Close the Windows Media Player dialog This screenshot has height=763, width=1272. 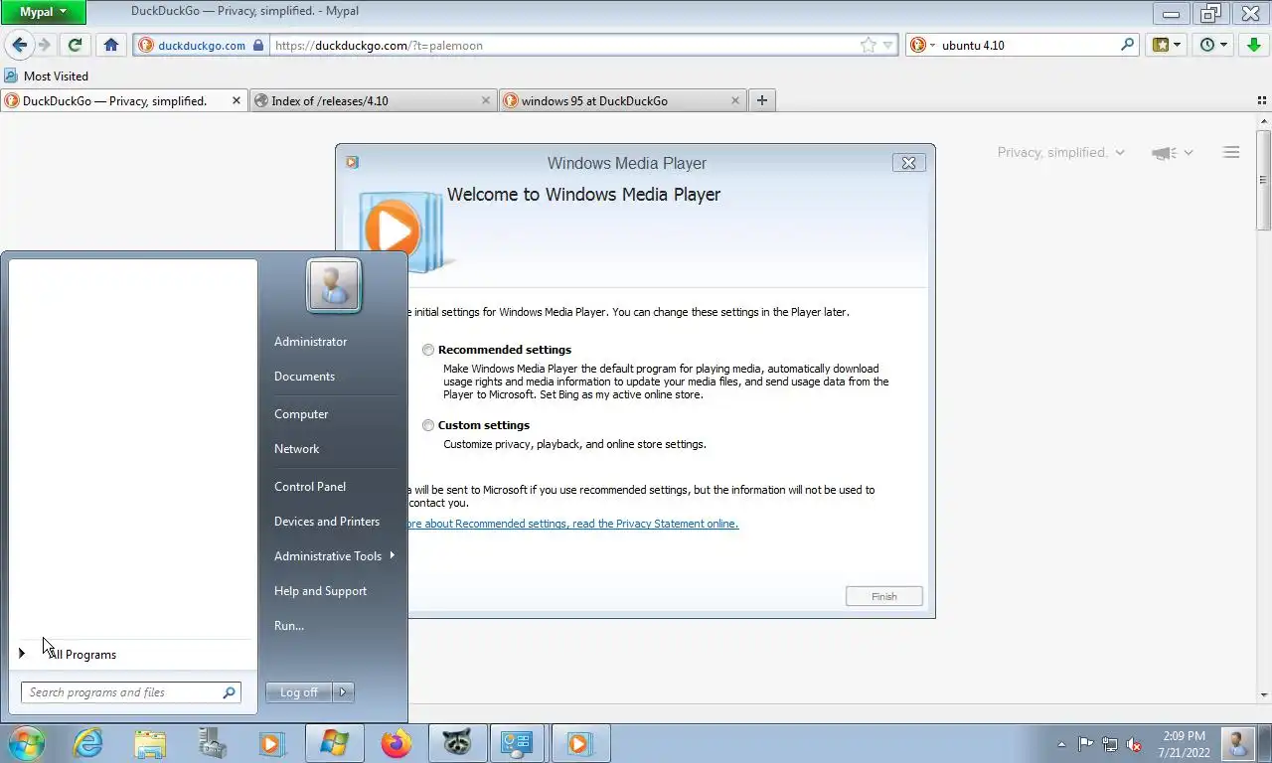[x=908, y=163]
